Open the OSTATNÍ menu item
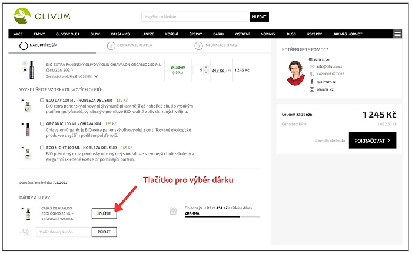This screenshot has width=412, height=254. coord(242,34)
